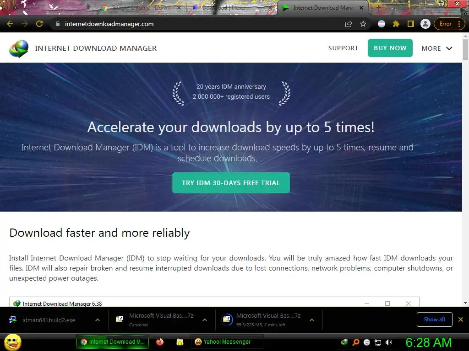The image size is (469, 351).
Task: Open the yellow folder taskbar icon
Action: coord(180,342)
